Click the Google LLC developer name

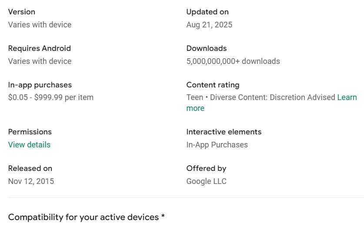click(x=207, y=181)
